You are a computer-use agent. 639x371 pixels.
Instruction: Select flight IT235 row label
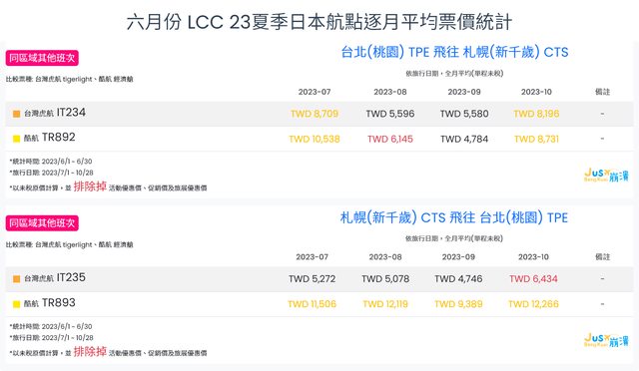coord(55,277)
